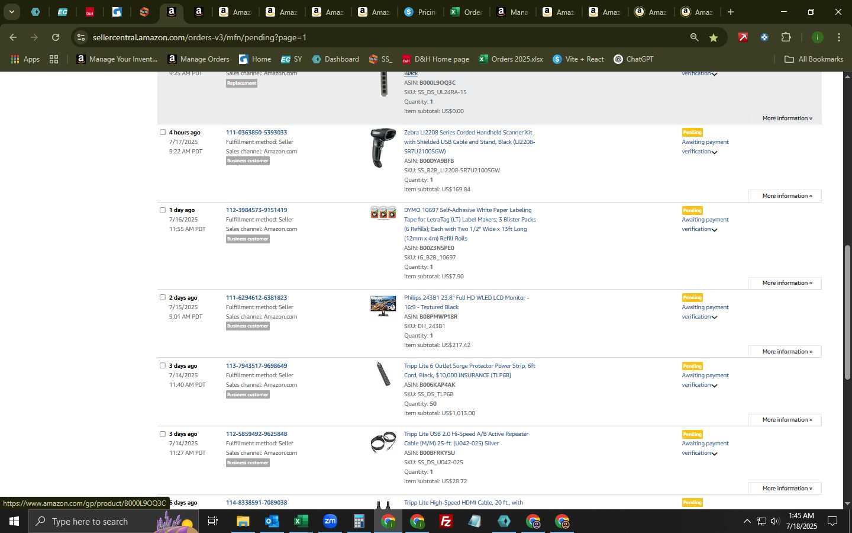
Task: Open order number 112-3984573-9151419
Action: pos(256,210)
